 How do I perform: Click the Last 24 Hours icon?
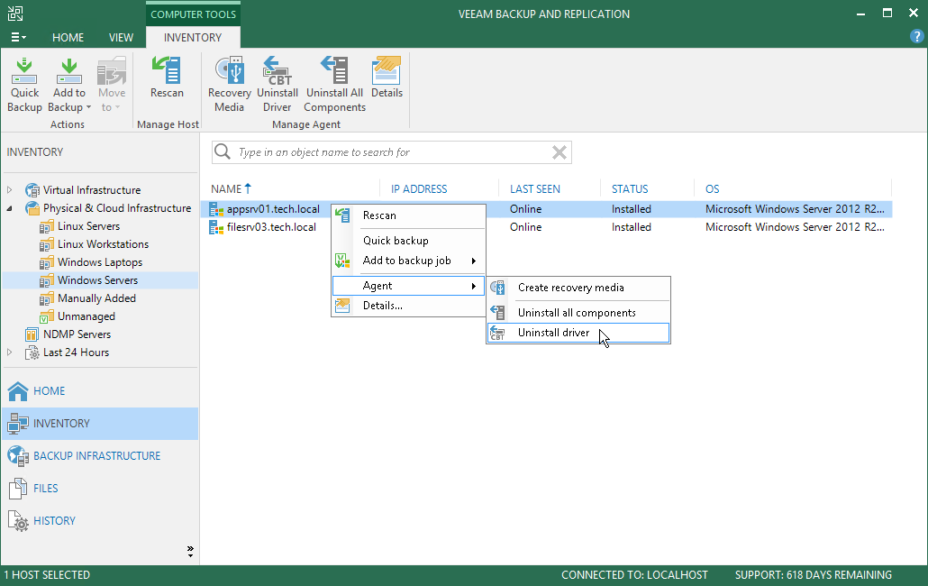(32, 353)
